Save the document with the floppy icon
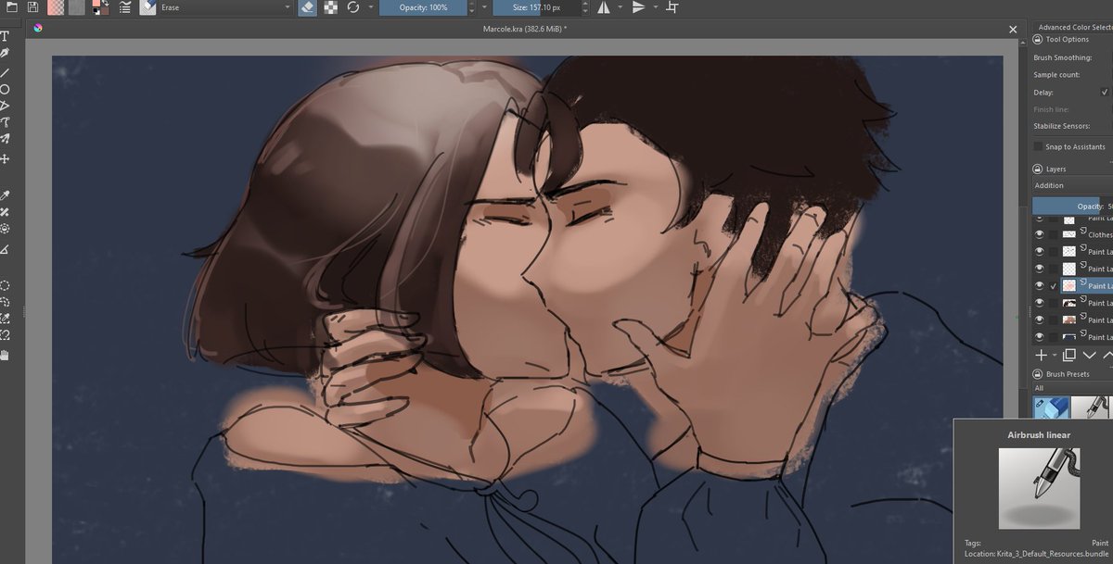The image size is (1113, 564). pos(32,7)
